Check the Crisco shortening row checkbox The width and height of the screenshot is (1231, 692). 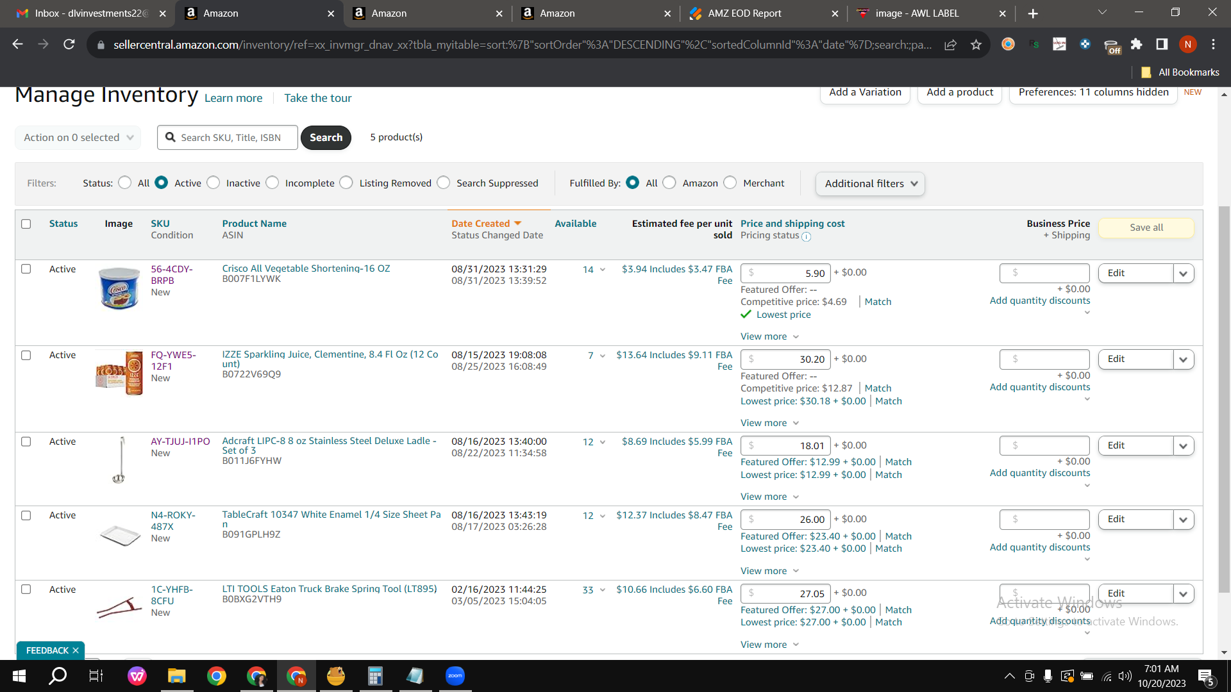[26, 269]
